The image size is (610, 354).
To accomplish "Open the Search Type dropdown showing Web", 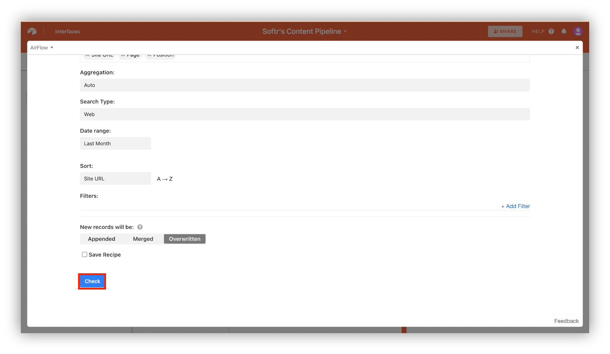I will point(305,114).
